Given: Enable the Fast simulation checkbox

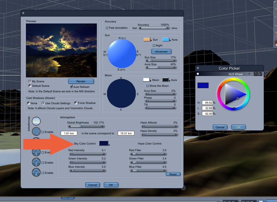Looking at the screenshot, I should [x=107, y=28].
